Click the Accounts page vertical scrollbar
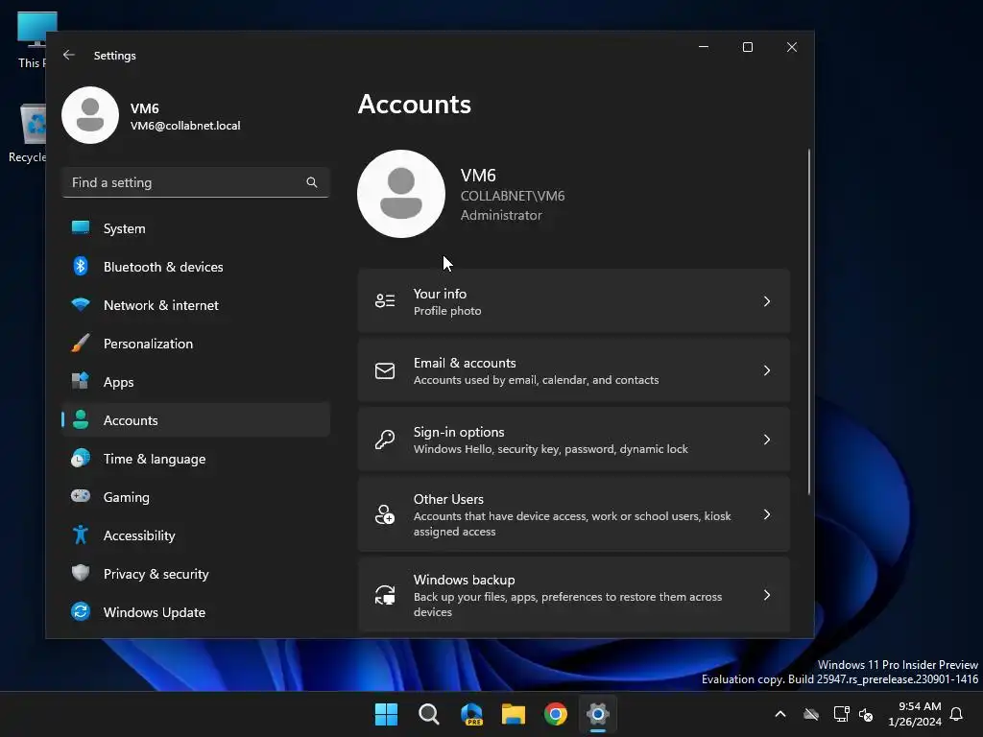This screenshot has width=983, height=737. click(808, 322)
